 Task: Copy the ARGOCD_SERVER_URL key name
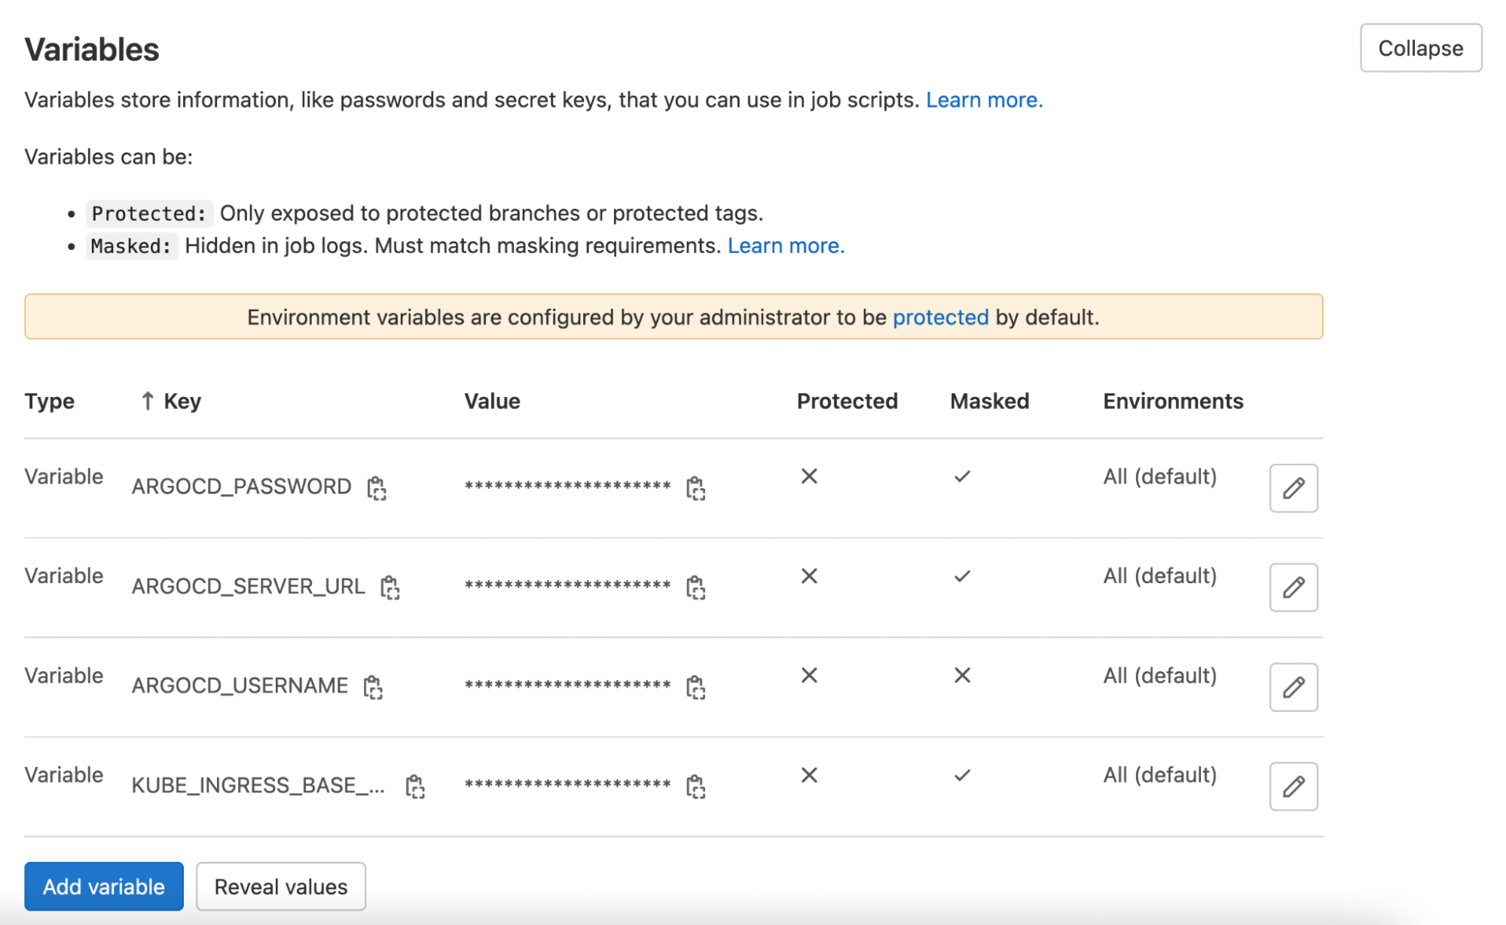[x=389, y=588]
